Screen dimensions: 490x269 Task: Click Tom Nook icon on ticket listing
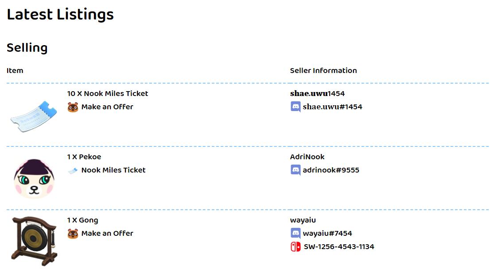coord(73,107)
